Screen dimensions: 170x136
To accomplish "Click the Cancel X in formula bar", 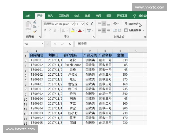I will [x=55, y=44].
